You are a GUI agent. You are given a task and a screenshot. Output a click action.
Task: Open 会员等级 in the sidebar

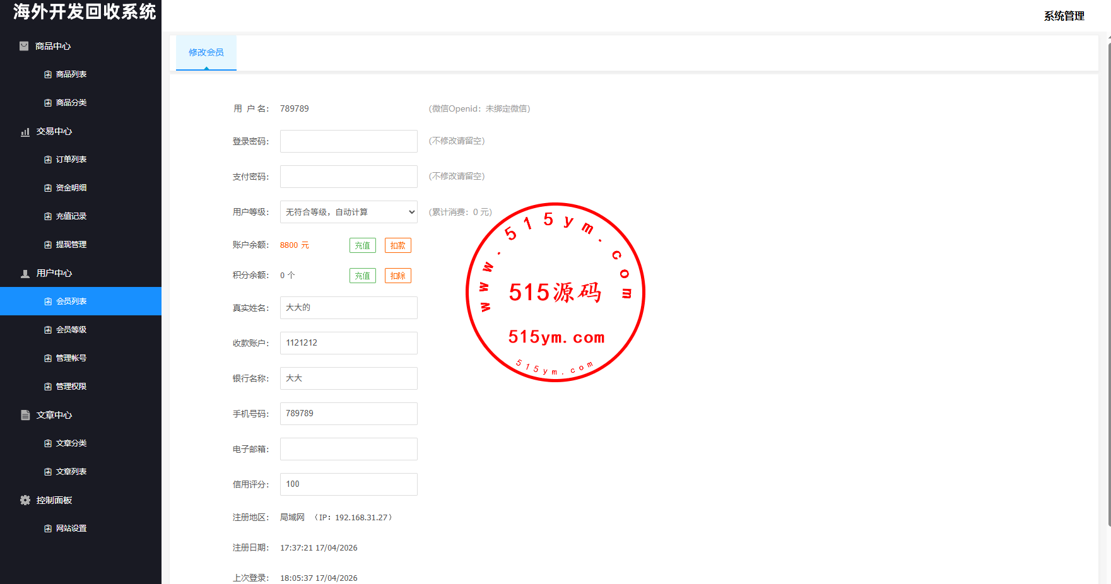point(71,330)
